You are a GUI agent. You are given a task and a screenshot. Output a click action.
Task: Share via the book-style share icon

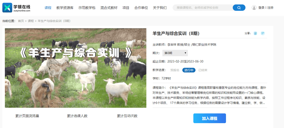pyautogui.click(x=255, y=33)
